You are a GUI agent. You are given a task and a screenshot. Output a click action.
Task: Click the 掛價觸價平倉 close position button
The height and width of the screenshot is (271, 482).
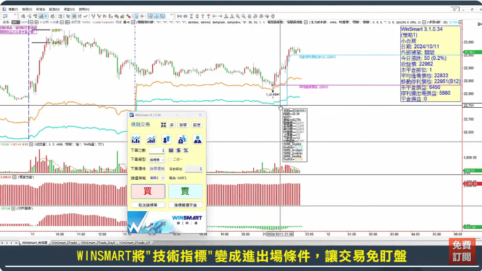185,205
